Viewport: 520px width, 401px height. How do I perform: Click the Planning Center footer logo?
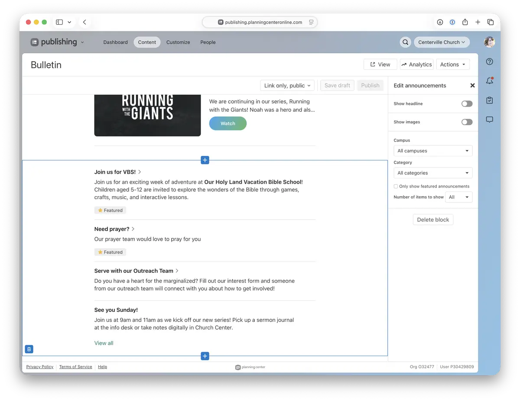tap(250, 367)
